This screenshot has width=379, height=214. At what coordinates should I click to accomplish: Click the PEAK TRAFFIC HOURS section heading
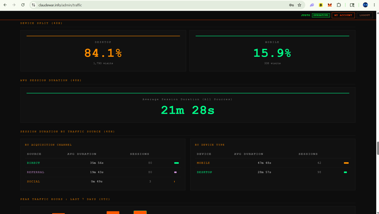click(65, 199)
